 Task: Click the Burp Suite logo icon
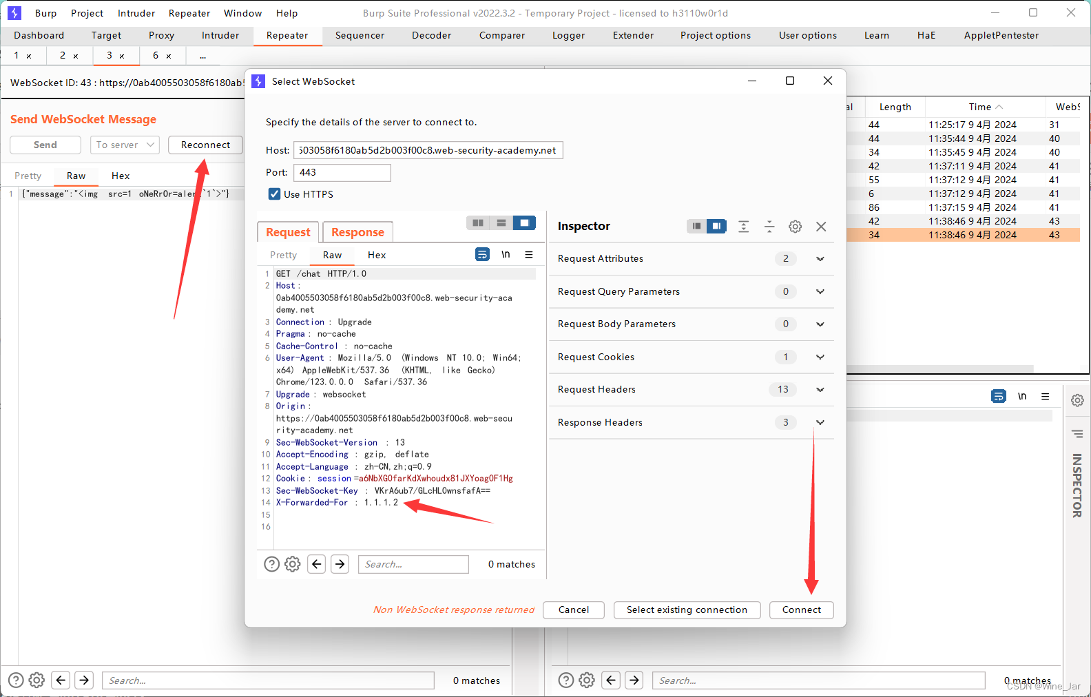(x=14, y=13)
